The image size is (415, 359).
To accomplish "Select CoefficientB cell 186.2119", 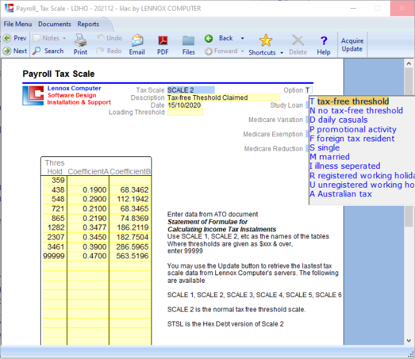I will pyautogui.click(x=130, y=228).
